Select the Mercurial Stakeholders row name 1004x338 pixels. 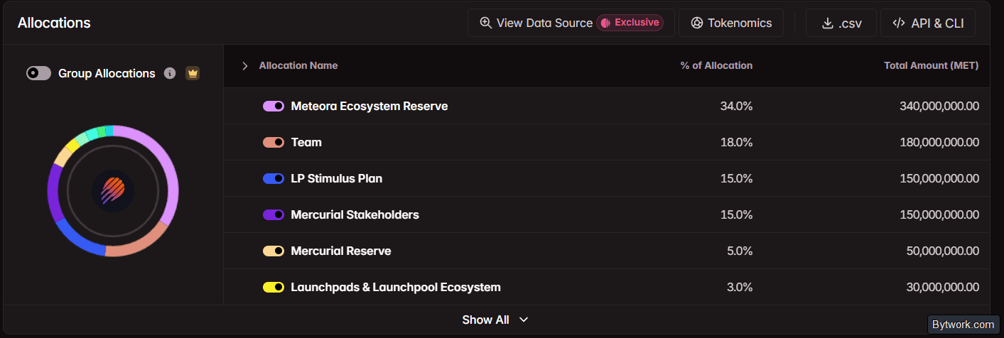point(355,214)
